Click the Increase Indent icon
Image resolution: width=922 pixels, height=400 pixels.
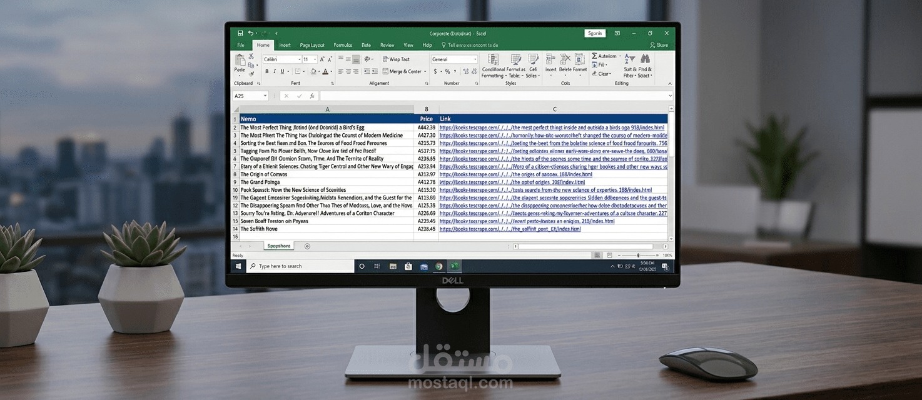[375, 71]
